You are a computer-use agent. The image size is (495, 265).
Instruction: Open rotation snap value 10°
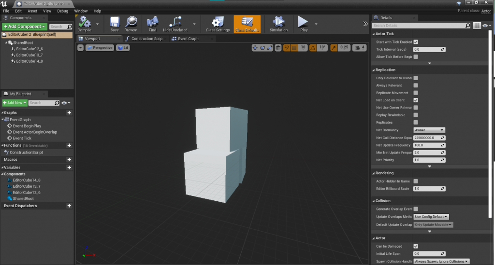click(322, 48)
